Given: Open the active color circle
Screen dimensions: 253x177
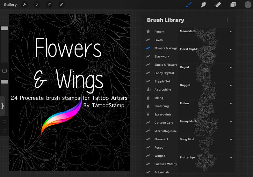Looking at the screenshot, I should click(248, 5).
